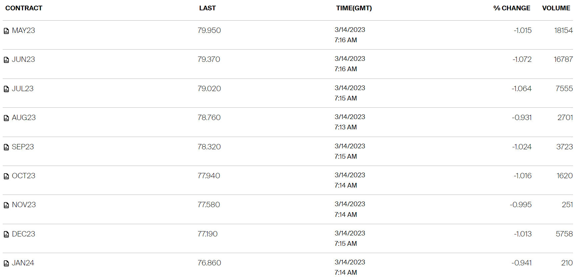Select the AUG23 contract name

point(24,117)
